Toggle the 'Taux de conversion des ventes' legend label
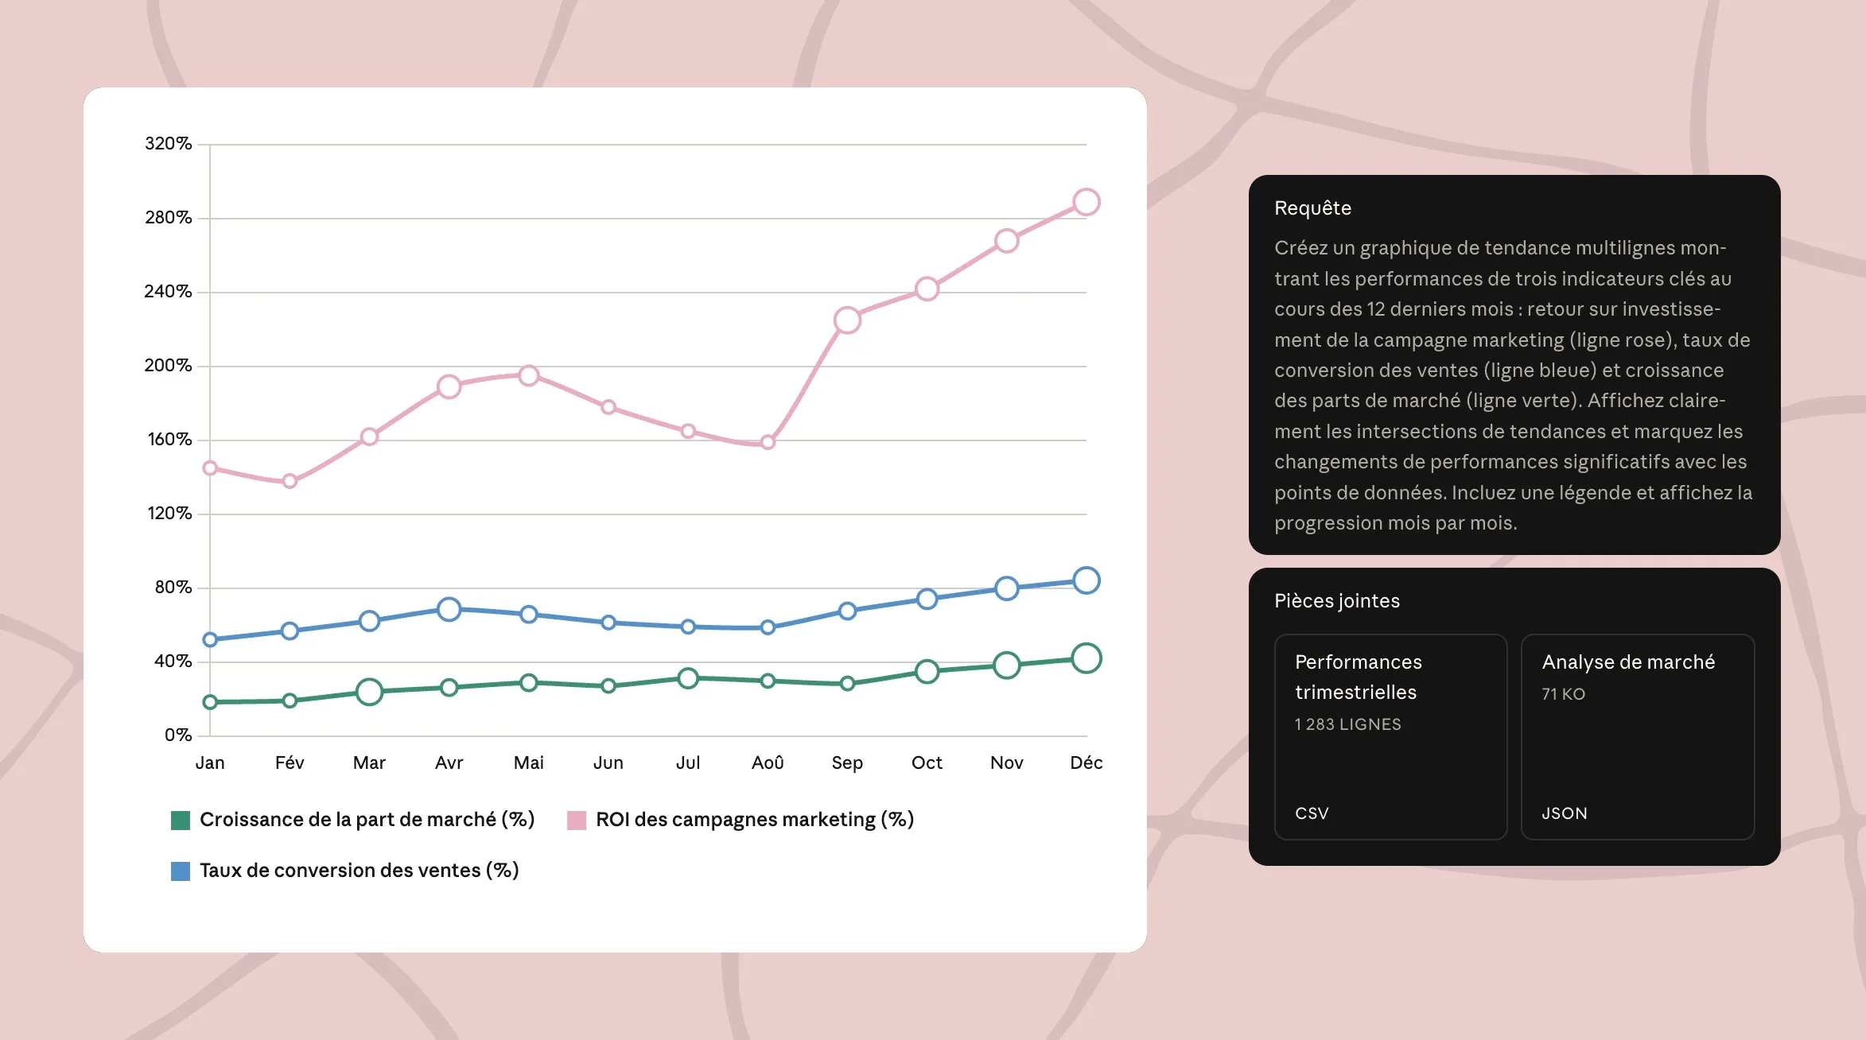 359,871
